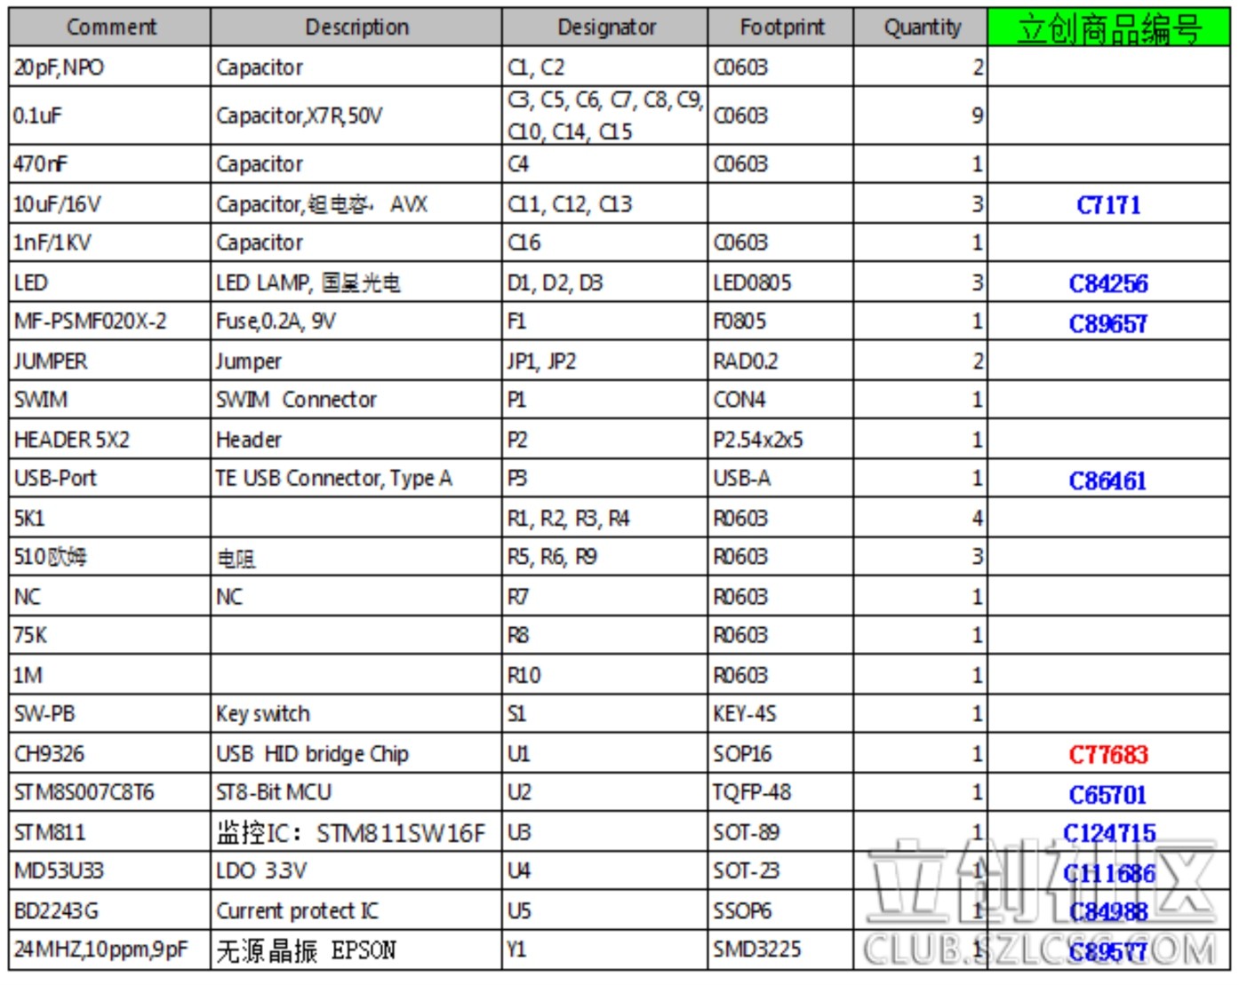The height and width of the screenshot is (985, 1239).
Task: Select designator cell C1, C2
Action: coord(605,67)
